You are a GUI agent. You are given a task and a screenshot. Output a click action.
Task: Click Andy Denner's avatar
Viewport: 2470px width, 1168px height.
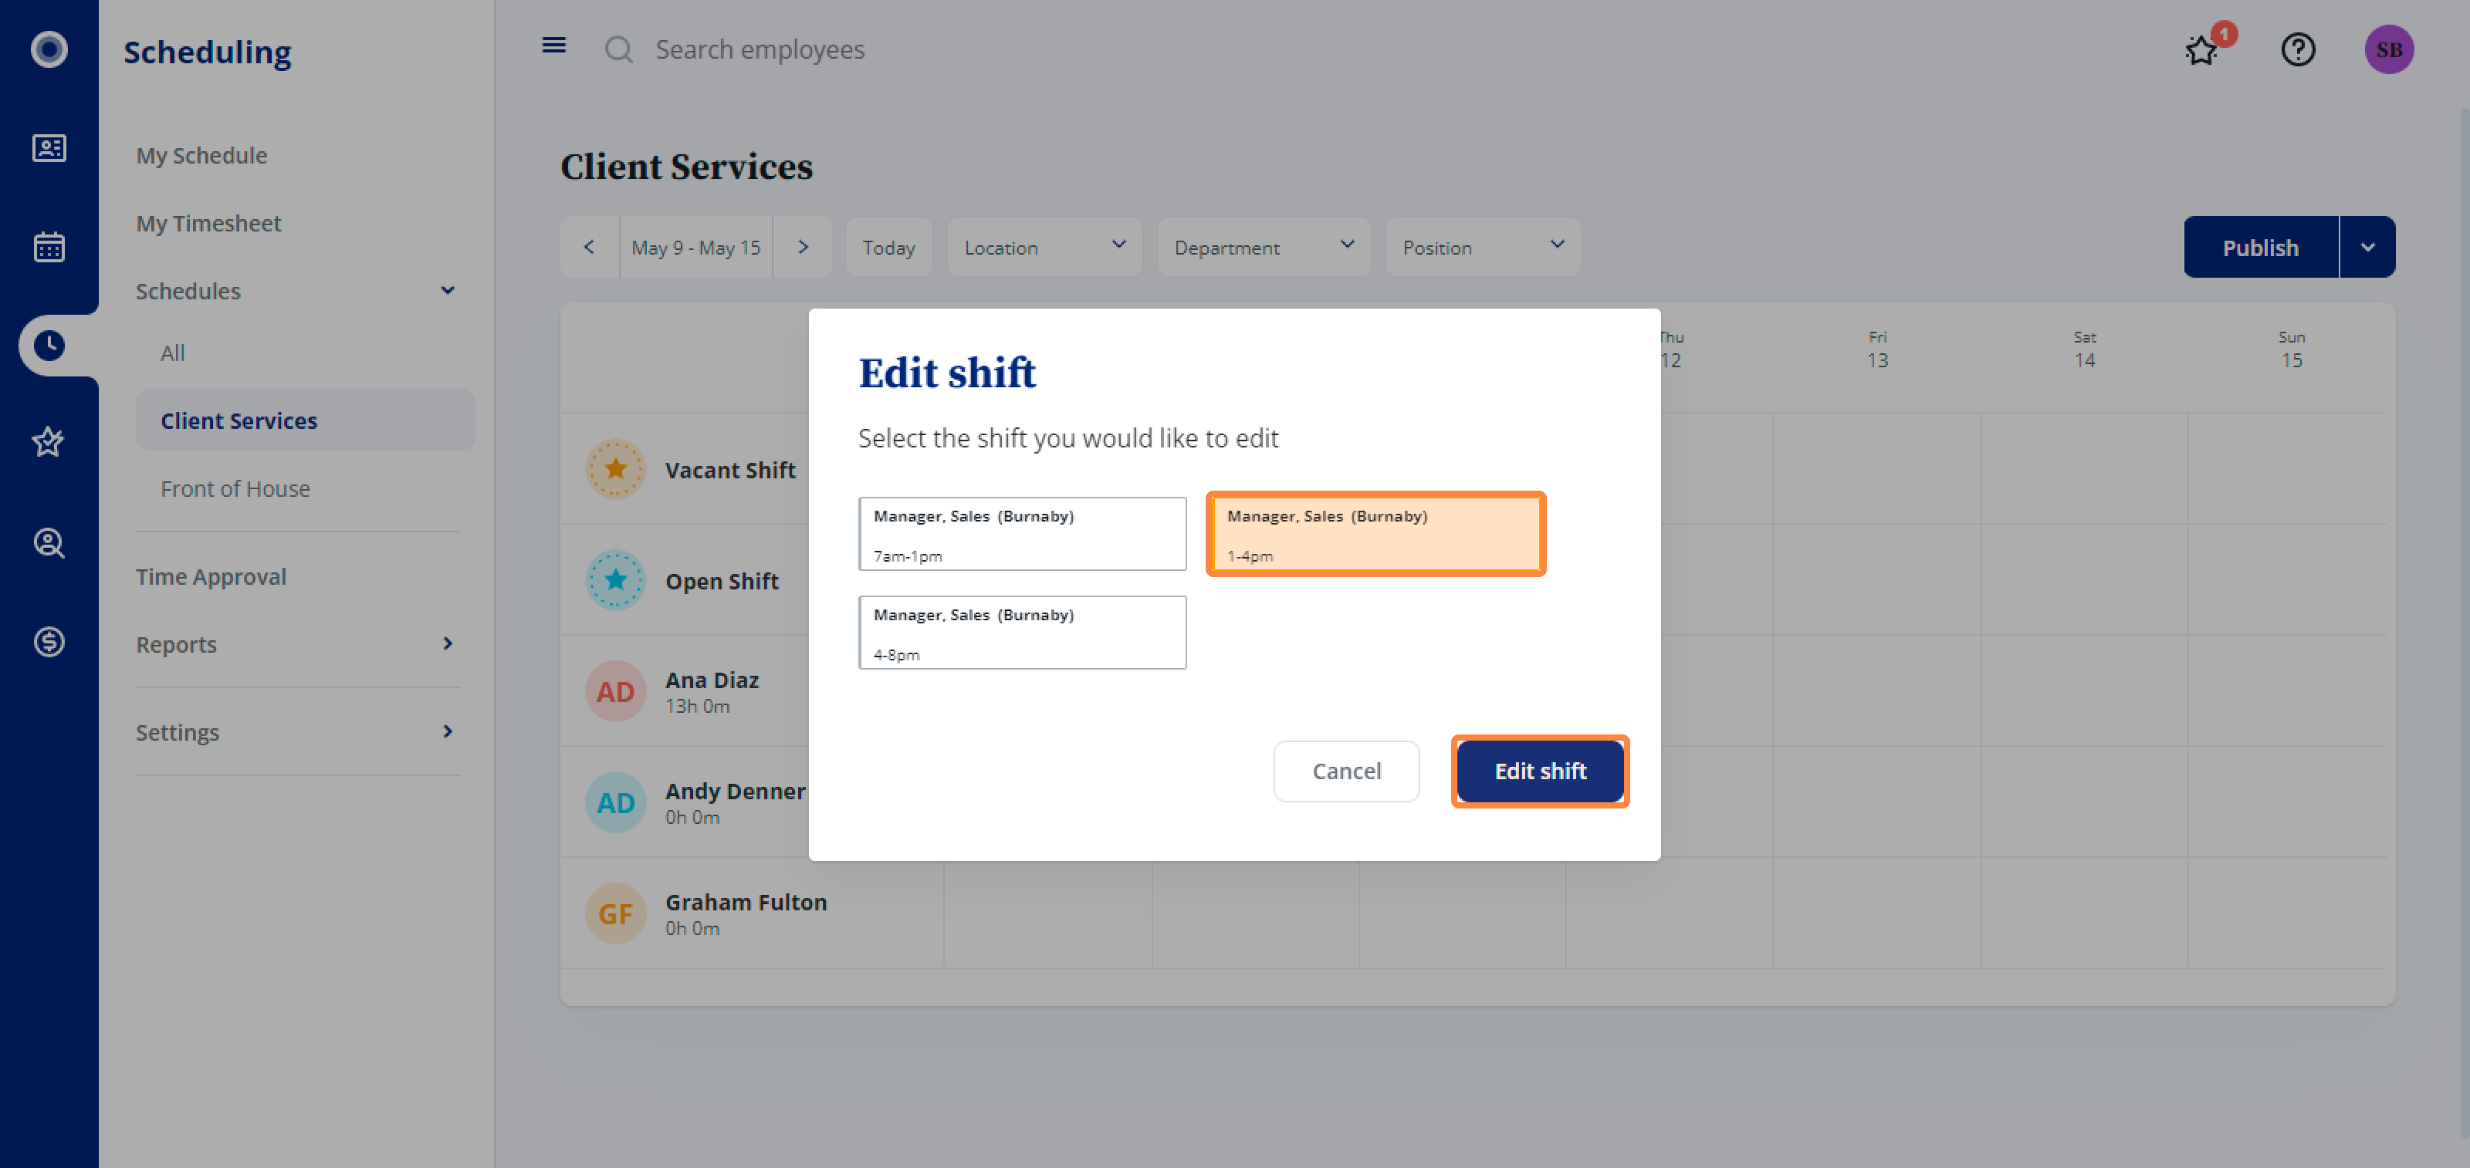(x=616, y=802)
